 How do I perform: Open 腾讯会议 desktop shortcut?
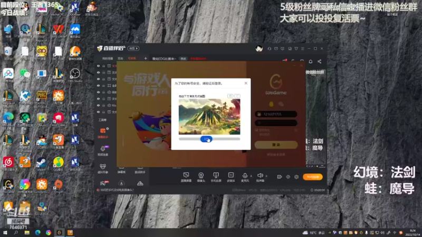75,31
